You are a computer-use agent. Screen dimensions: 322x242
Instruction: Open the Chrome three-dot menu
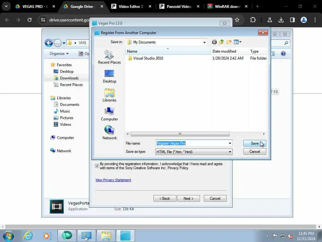[x=315, y=20]
